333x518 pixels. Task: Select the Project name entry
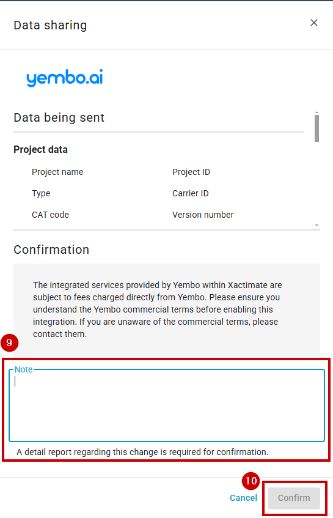[57, 172]
